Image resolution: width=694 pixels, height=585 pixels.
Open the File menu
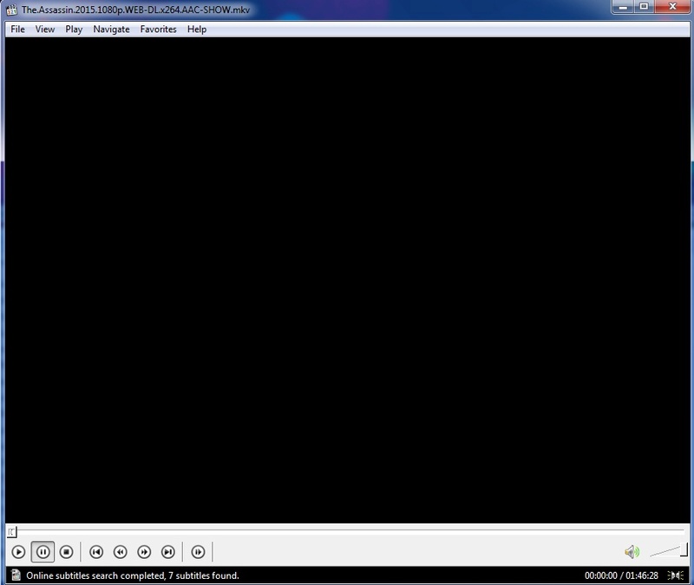click(17, 29)
